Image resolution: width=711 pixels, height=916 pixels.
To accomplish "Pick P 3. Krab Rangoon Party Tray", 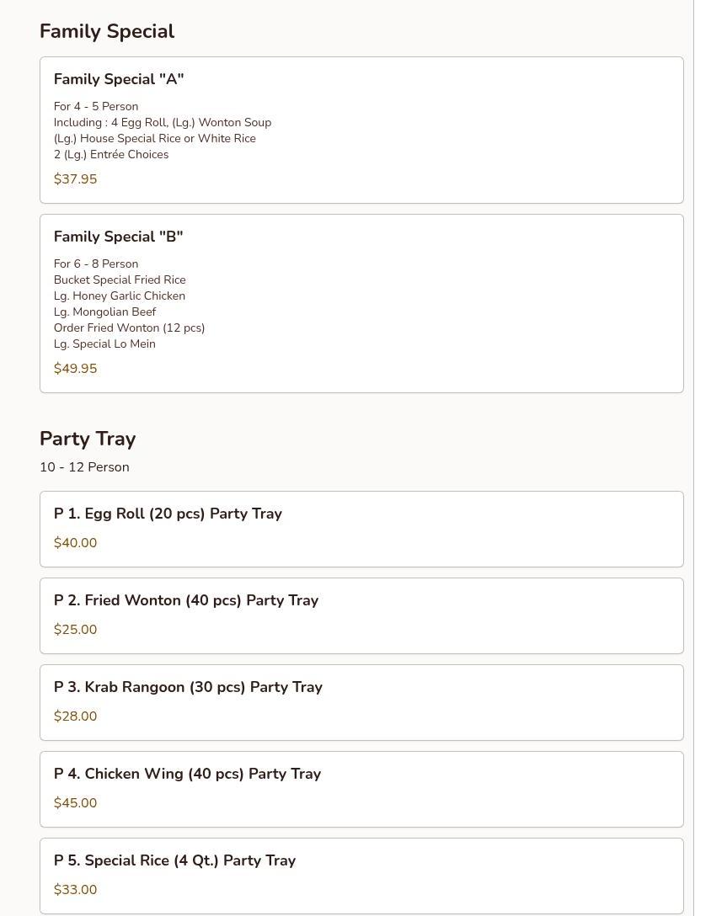I will (x=188, y=687).
